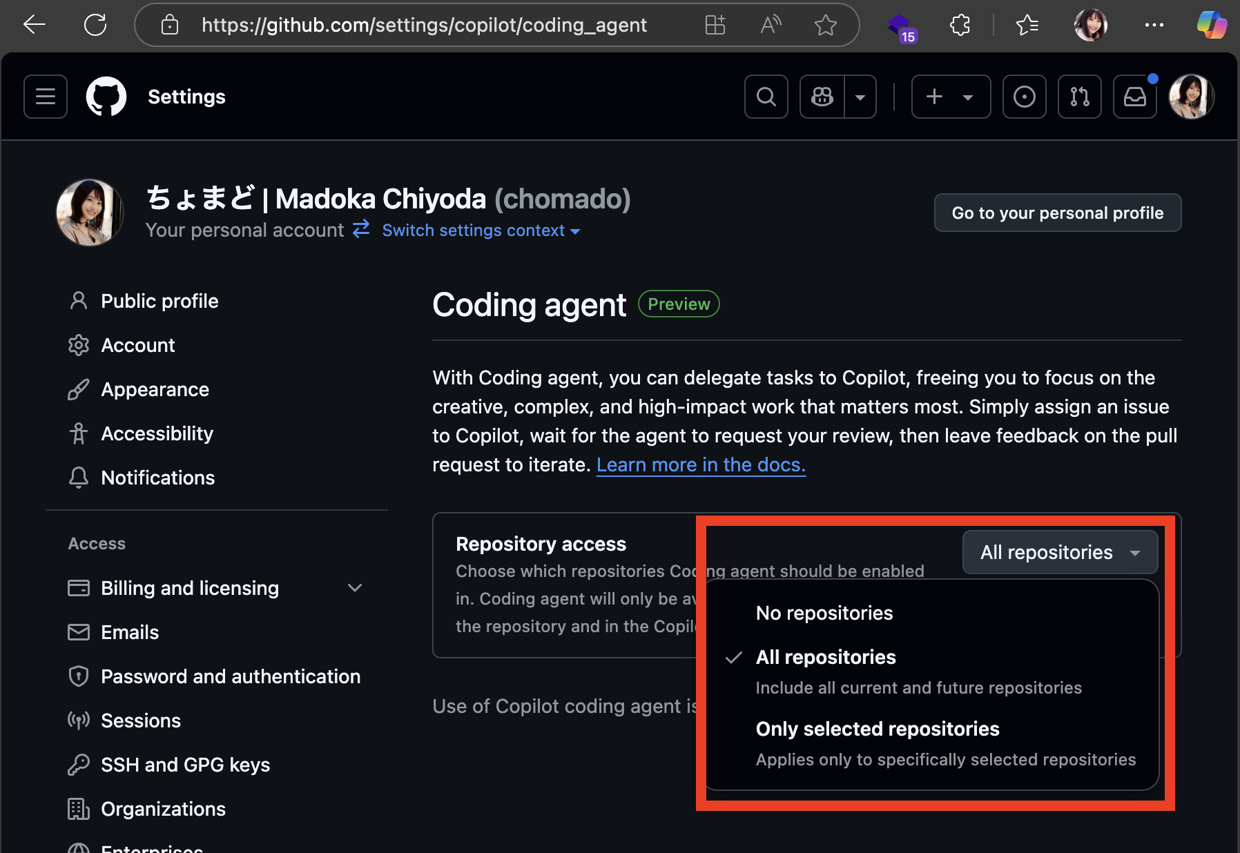
Task: Click Go to your personal profile
Action: tap(1058, 213)
